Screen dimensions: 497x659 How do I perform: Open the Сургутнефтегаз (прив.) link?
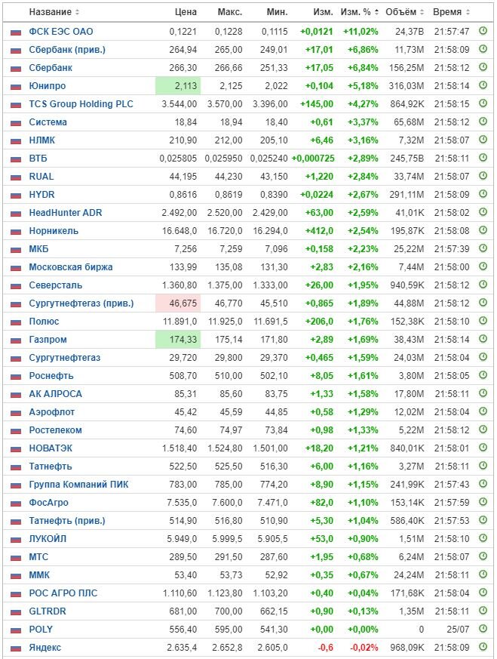coord(81,303)
